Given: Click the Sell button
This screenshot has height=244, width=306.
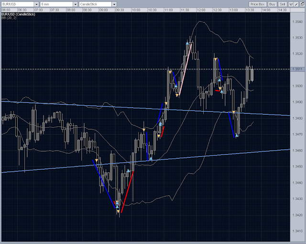Looking at the screenshot, I should point(283,4).
